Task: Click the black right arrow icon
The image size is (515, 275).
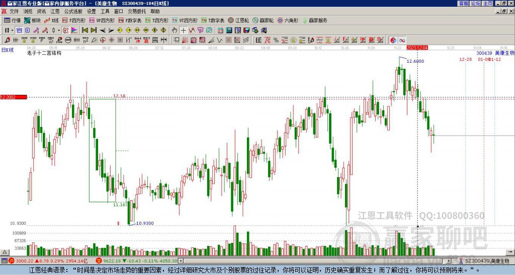Action: point(111,31)
